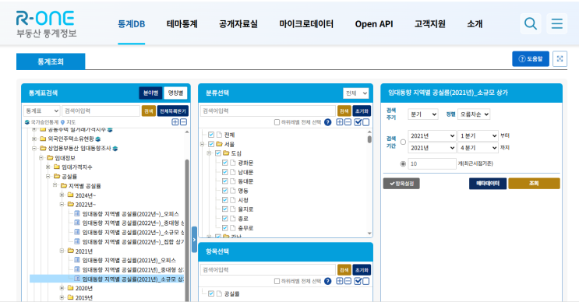Enable 하위레벨 전체 선택 in 분류선택
The image size is (579, 302).
tap(277, 122)
